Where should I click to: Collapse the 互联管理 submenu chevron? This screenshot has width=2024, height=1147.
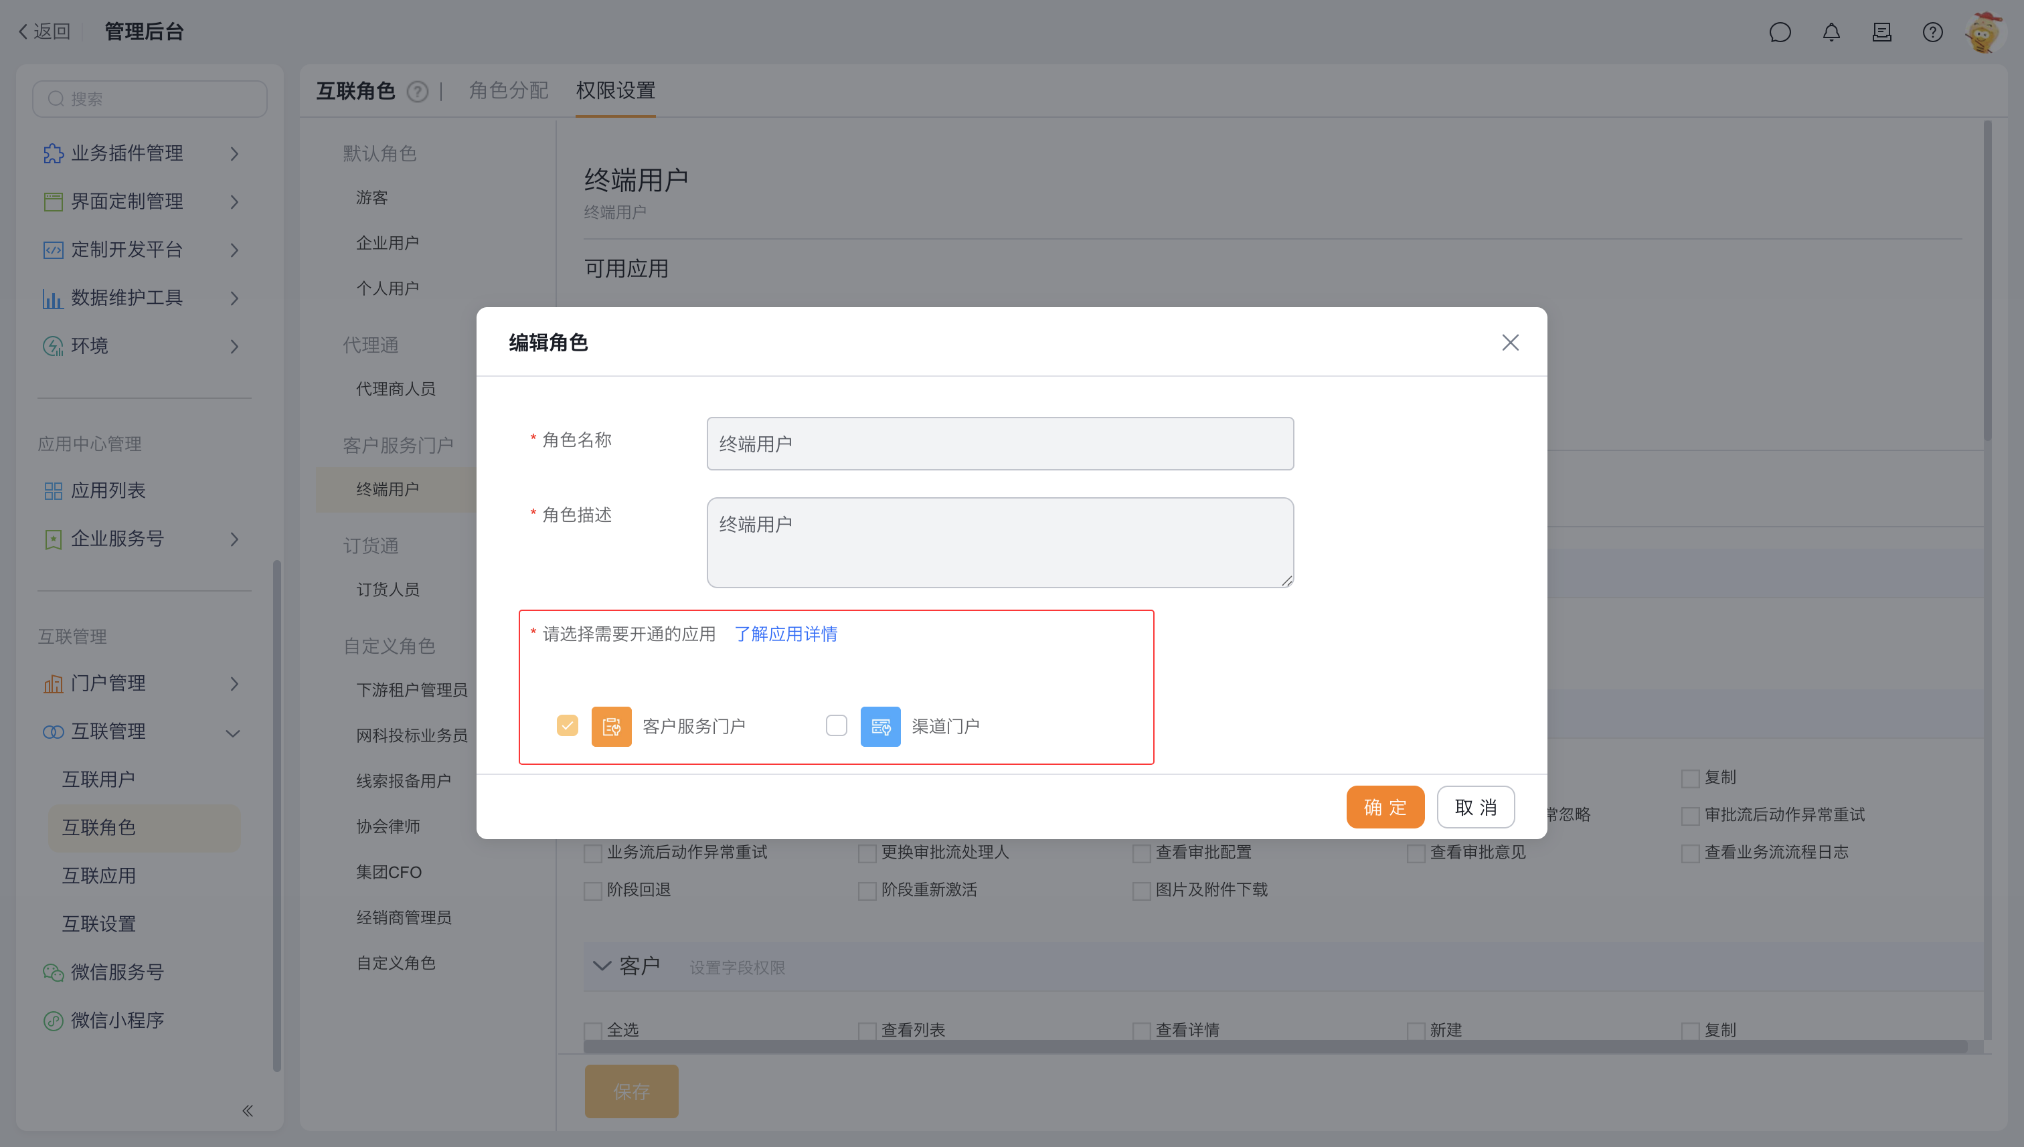point(233,733)
